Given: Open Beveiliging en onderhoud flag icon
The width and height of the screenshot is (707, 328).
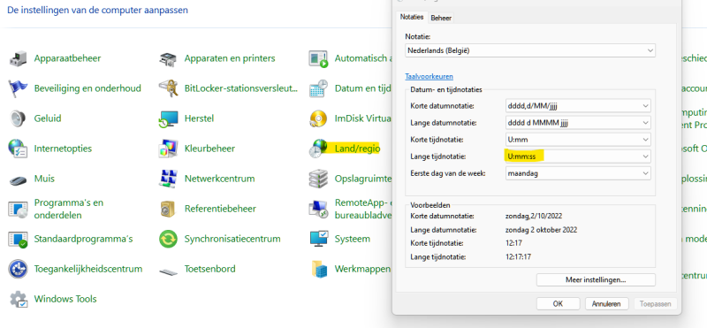Looking at the screenshot, I should pos(18,88).
